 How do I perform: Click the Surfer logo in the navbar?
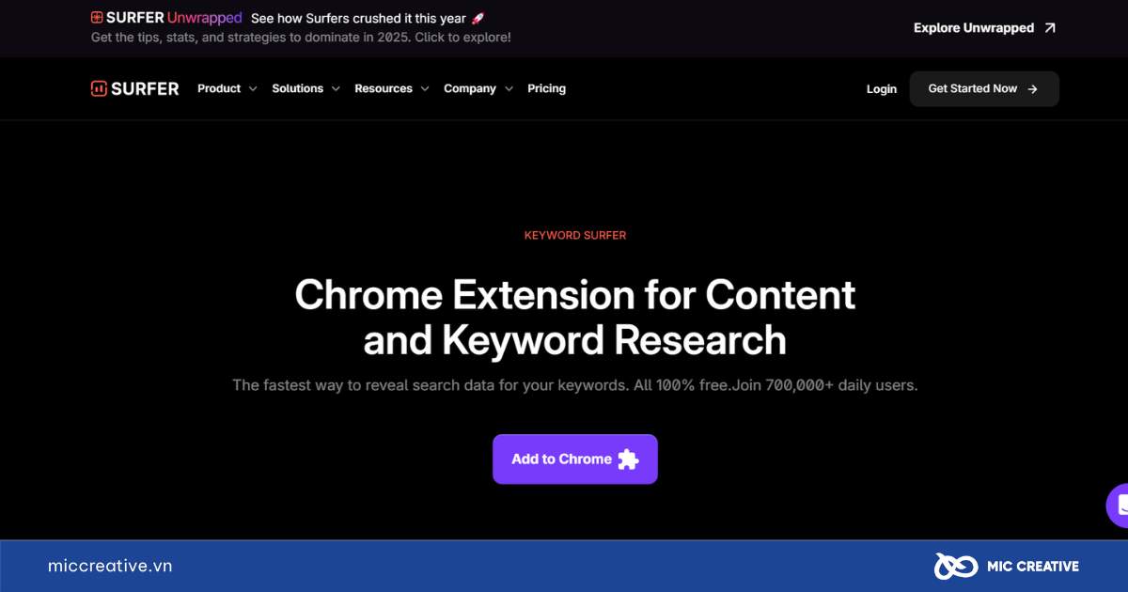point(134,88)
